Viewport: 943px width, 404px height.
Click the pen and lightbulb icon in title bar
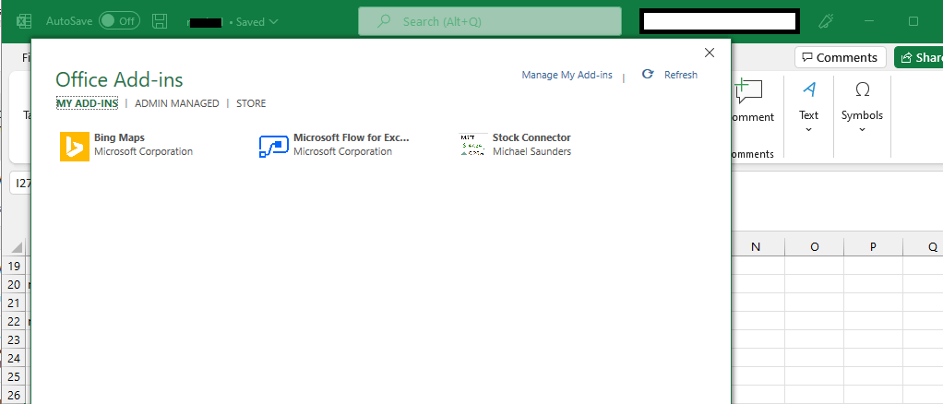coord(825,21)
